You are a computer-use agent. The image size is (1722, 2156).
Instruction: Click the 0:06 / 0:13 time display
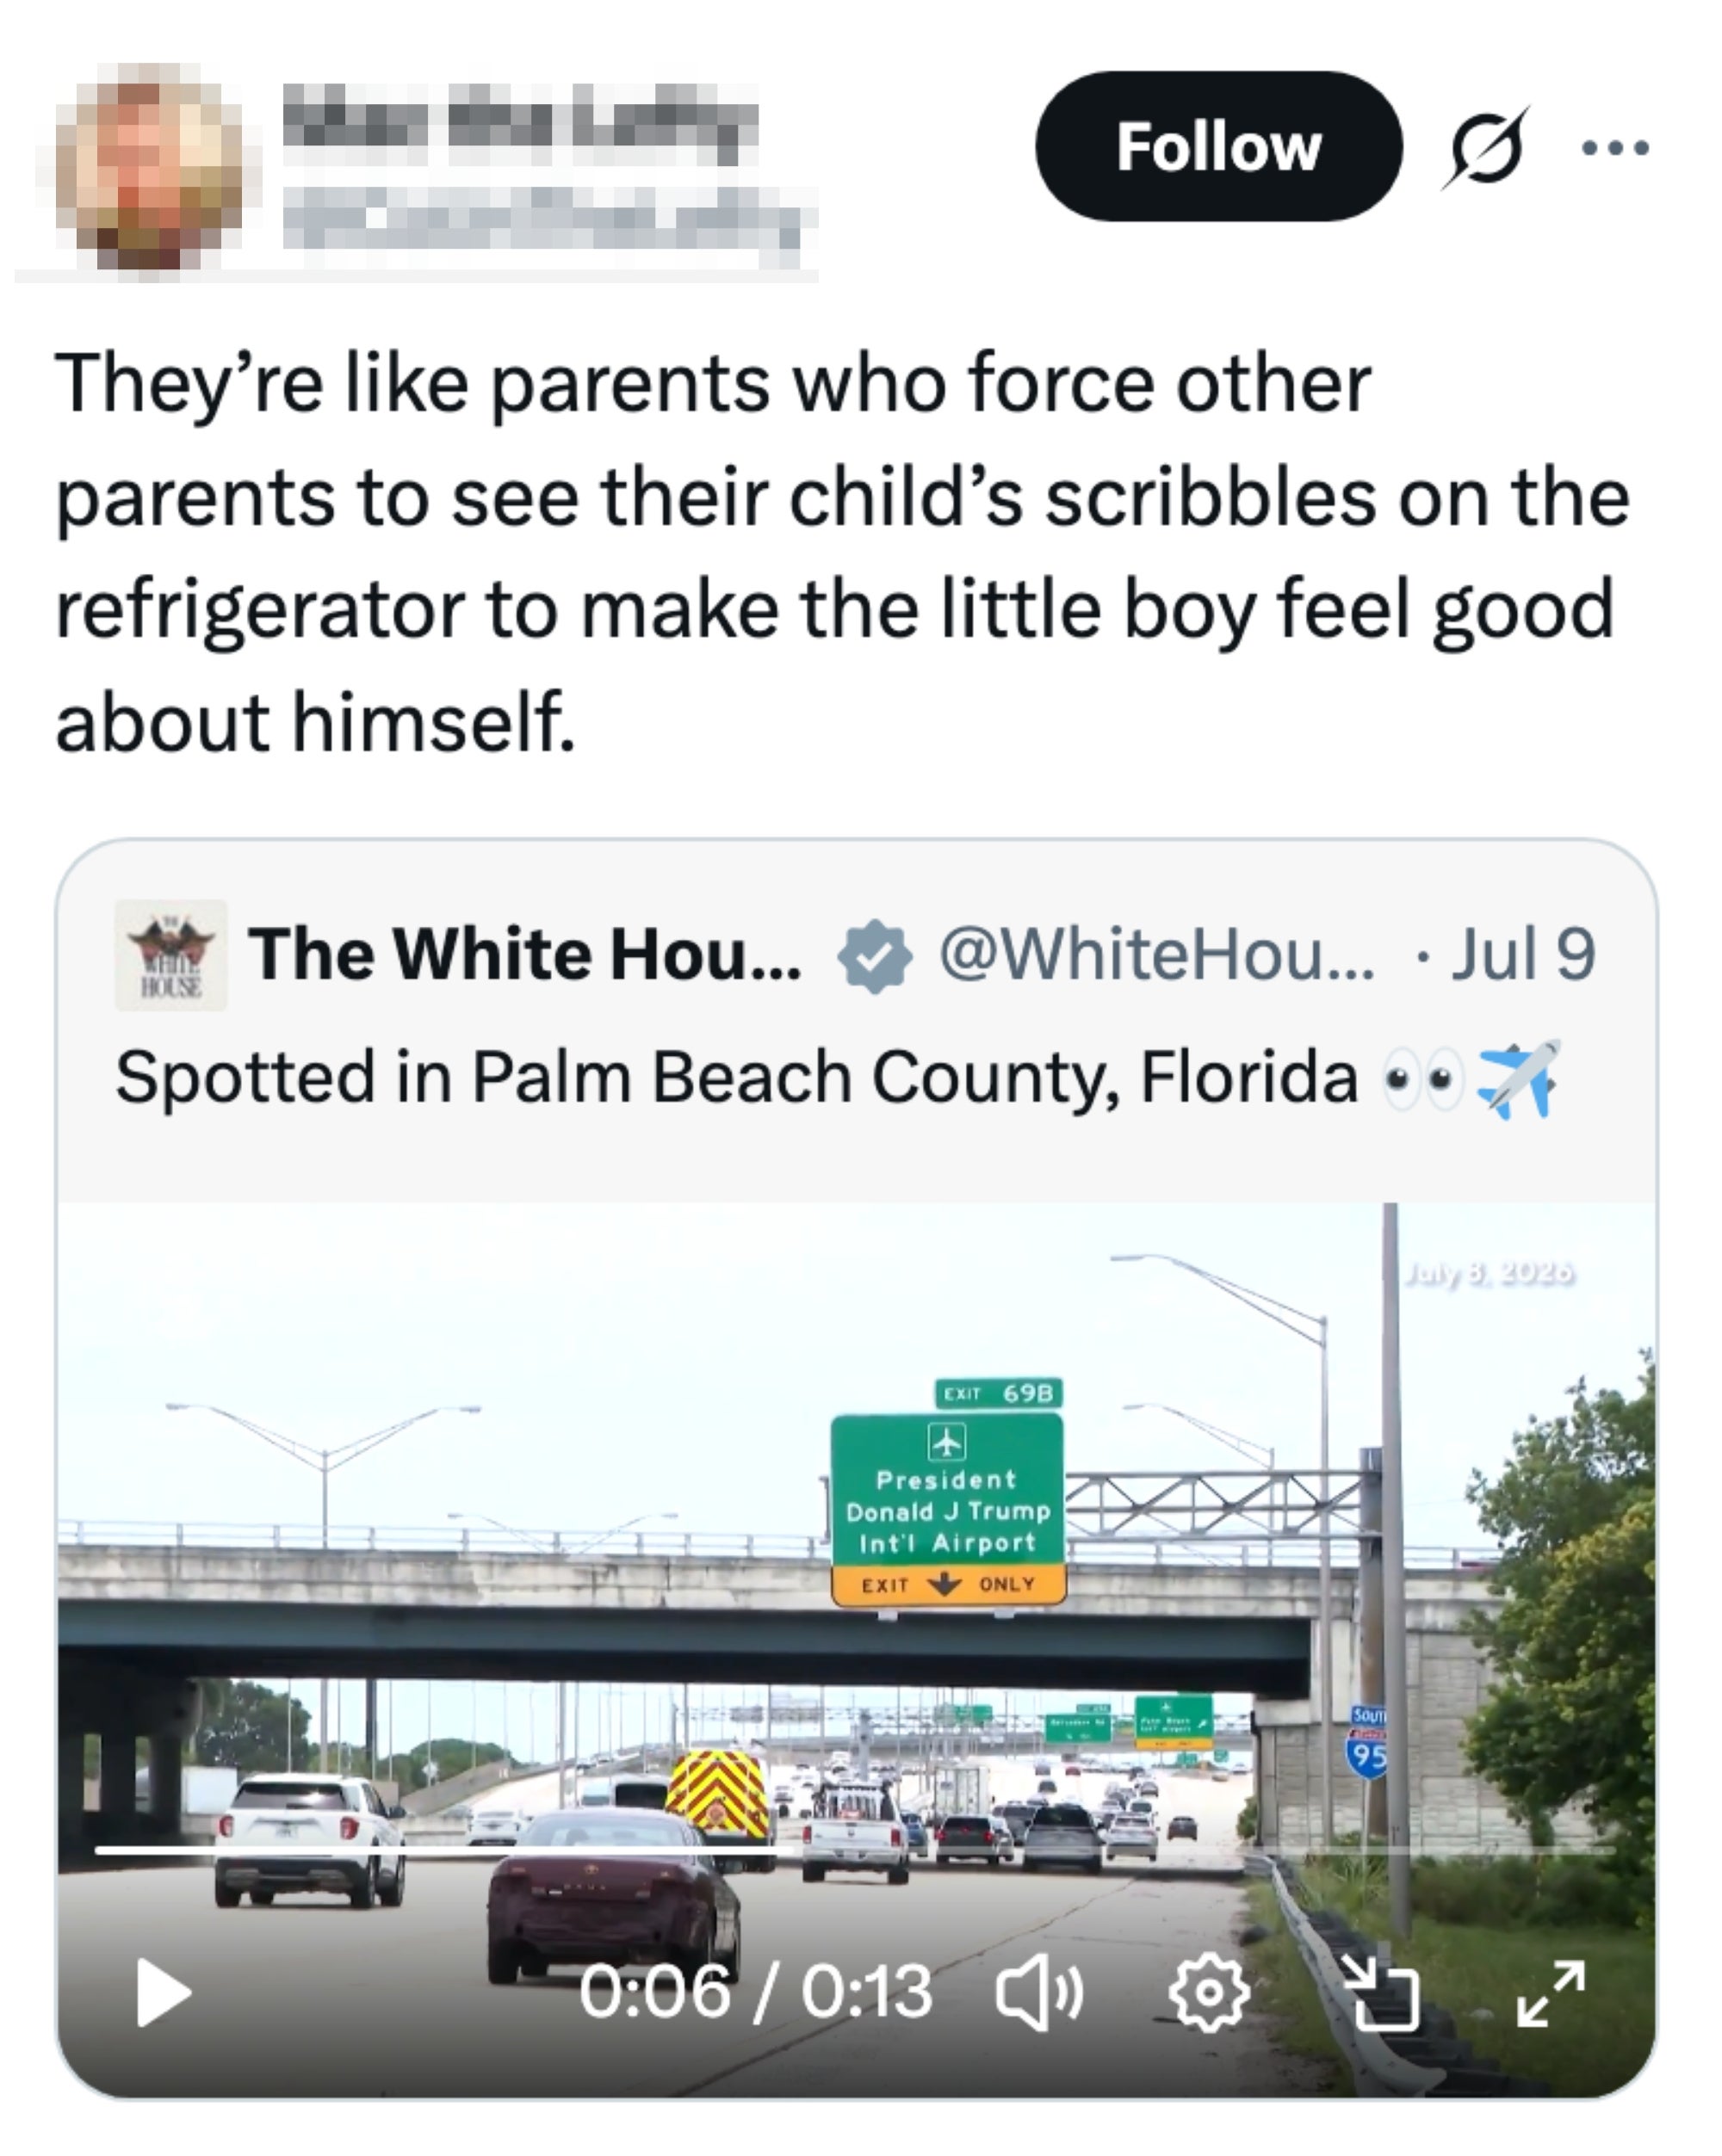coord(755,1992)
